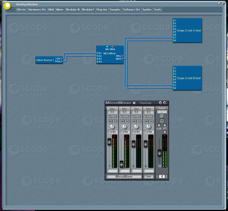Mute channel 4 in MicroMixer
The height and width of the screenshot is (211, 228).
coord(146,121)
